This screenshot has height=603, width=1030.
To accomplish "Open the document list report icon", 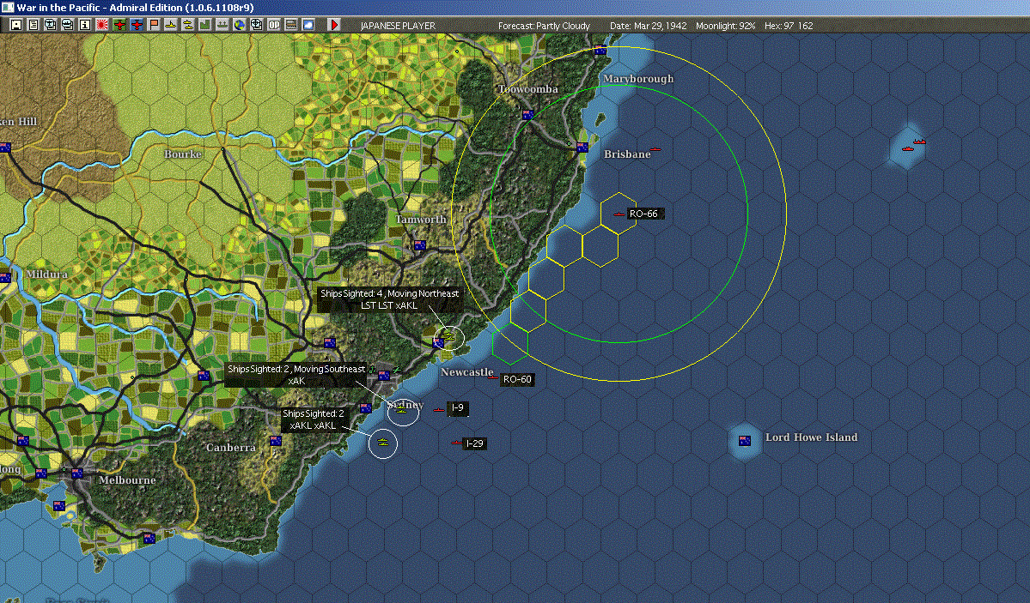I will tap(34, 25).
